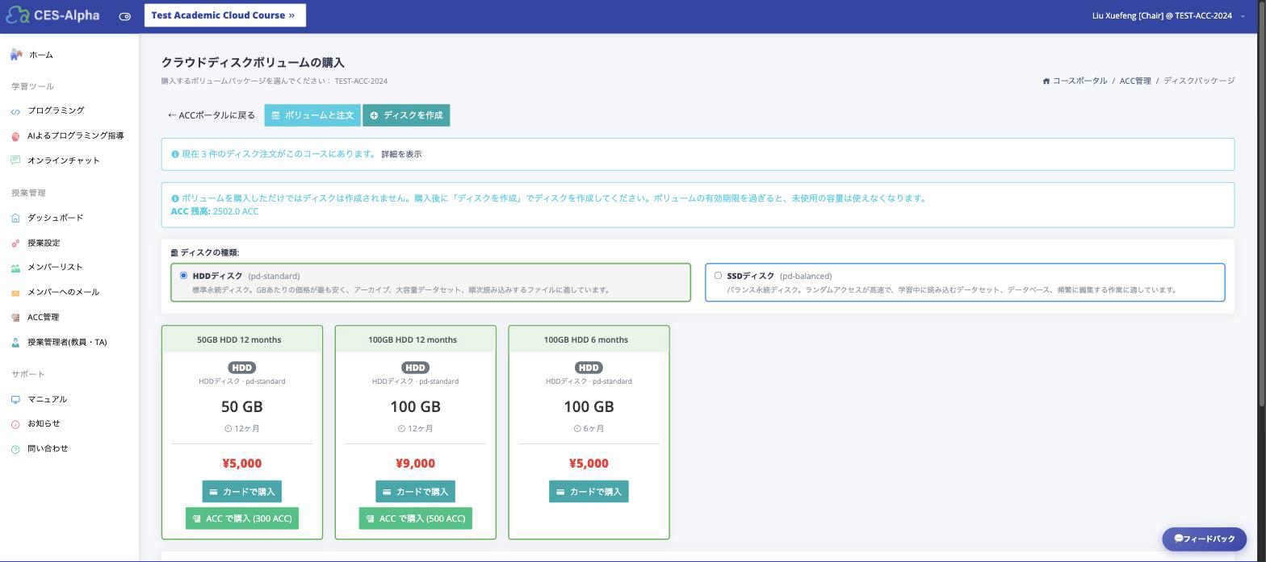This screenshot has height=562, width=1266.
Task: Click the home icon in breadcrumb
Action: [x=1046, y=81]
